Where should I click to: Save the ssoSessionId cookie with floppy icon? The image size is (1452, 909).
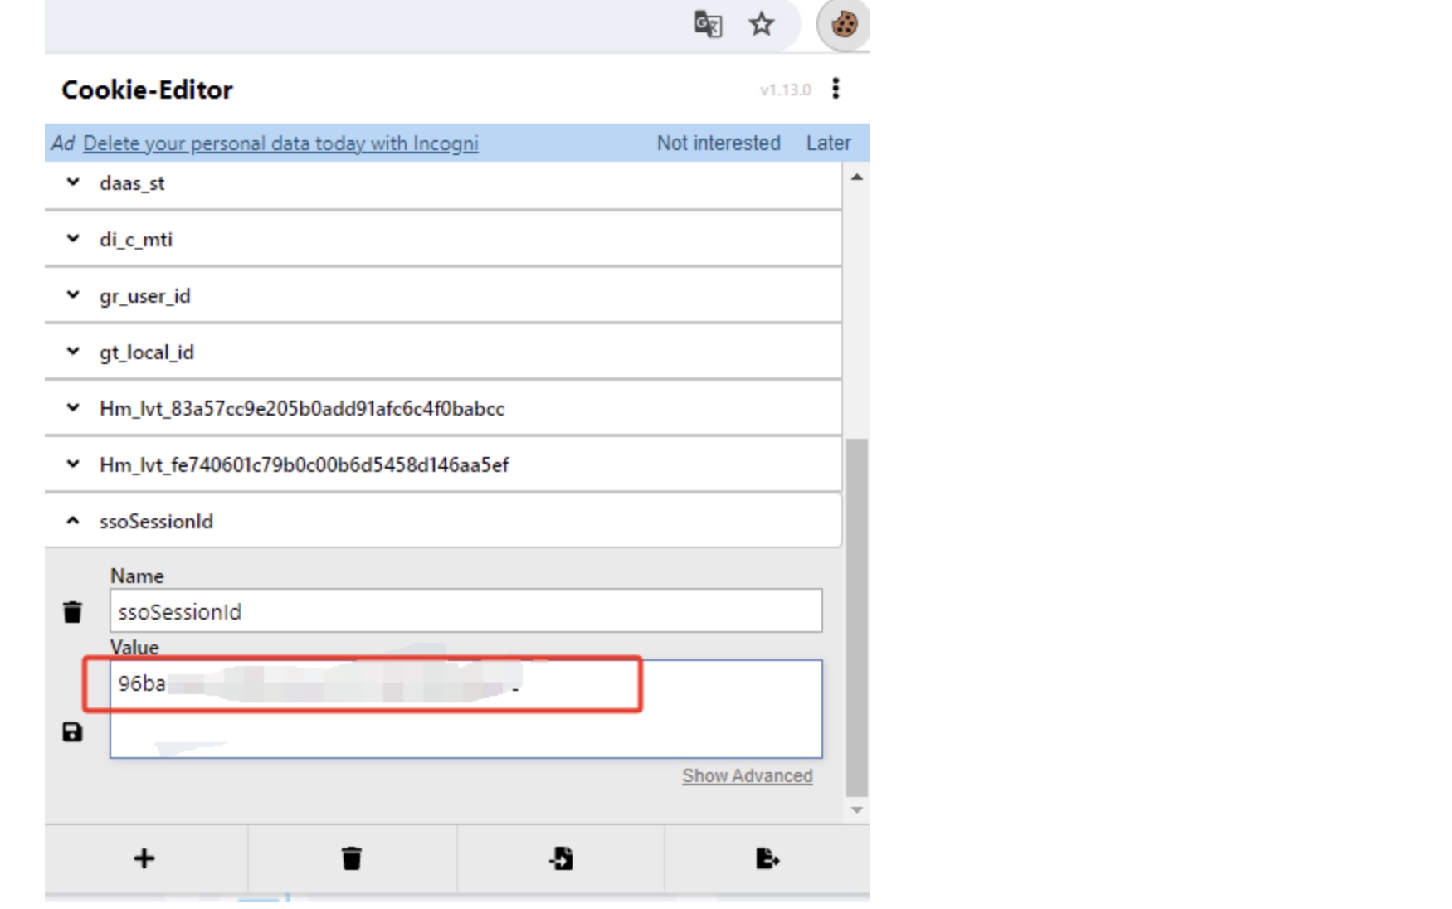(x=73, y=732)
